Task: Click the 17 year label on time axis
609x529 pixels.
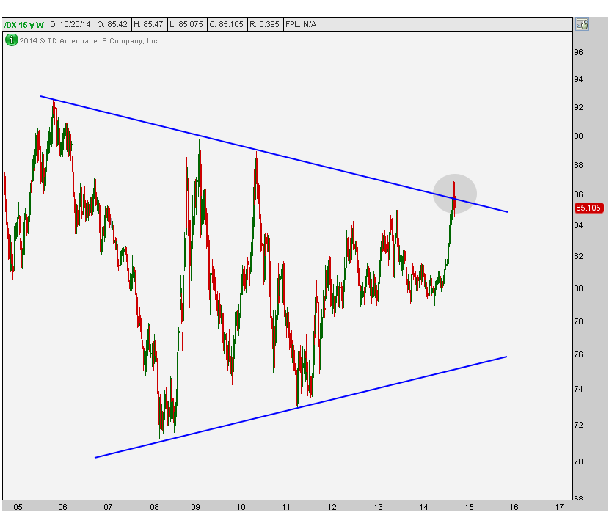Action: 559,507
